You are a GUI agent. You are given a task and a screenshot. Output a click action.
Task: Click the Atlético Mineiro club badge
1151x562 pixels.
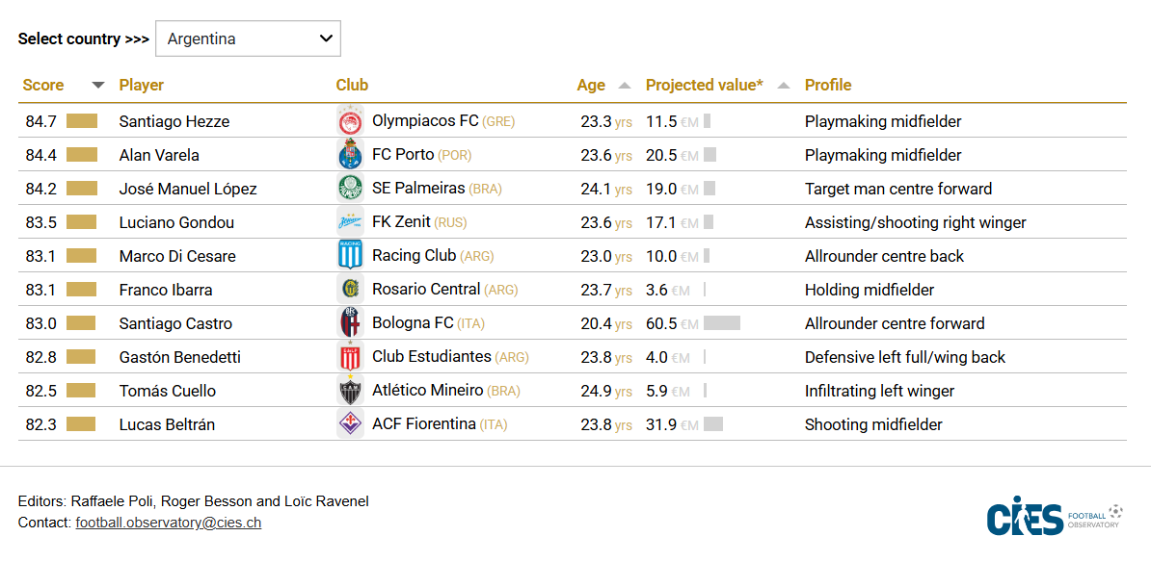click(x=349, y=391)
